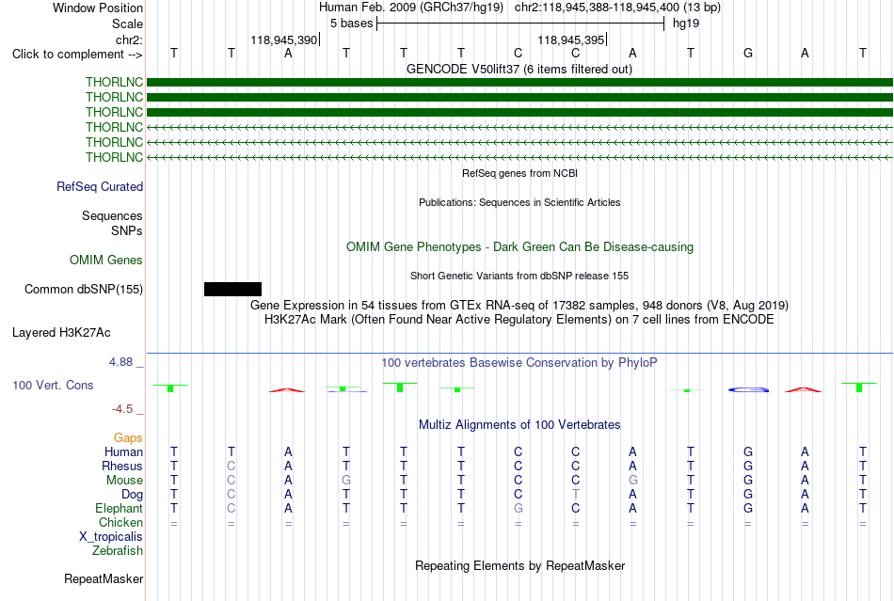Image resolution: width=894 pixels, height=601 pixels.
Task: Select the X_tropicalis species row label
Action: coord(111,537)
